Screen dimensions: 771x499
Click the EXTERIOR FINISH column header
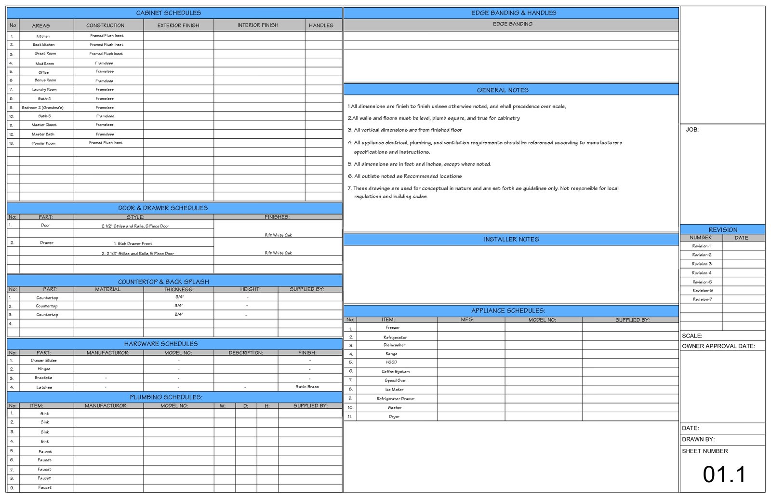pyautogui.click(x=178, y=26)
